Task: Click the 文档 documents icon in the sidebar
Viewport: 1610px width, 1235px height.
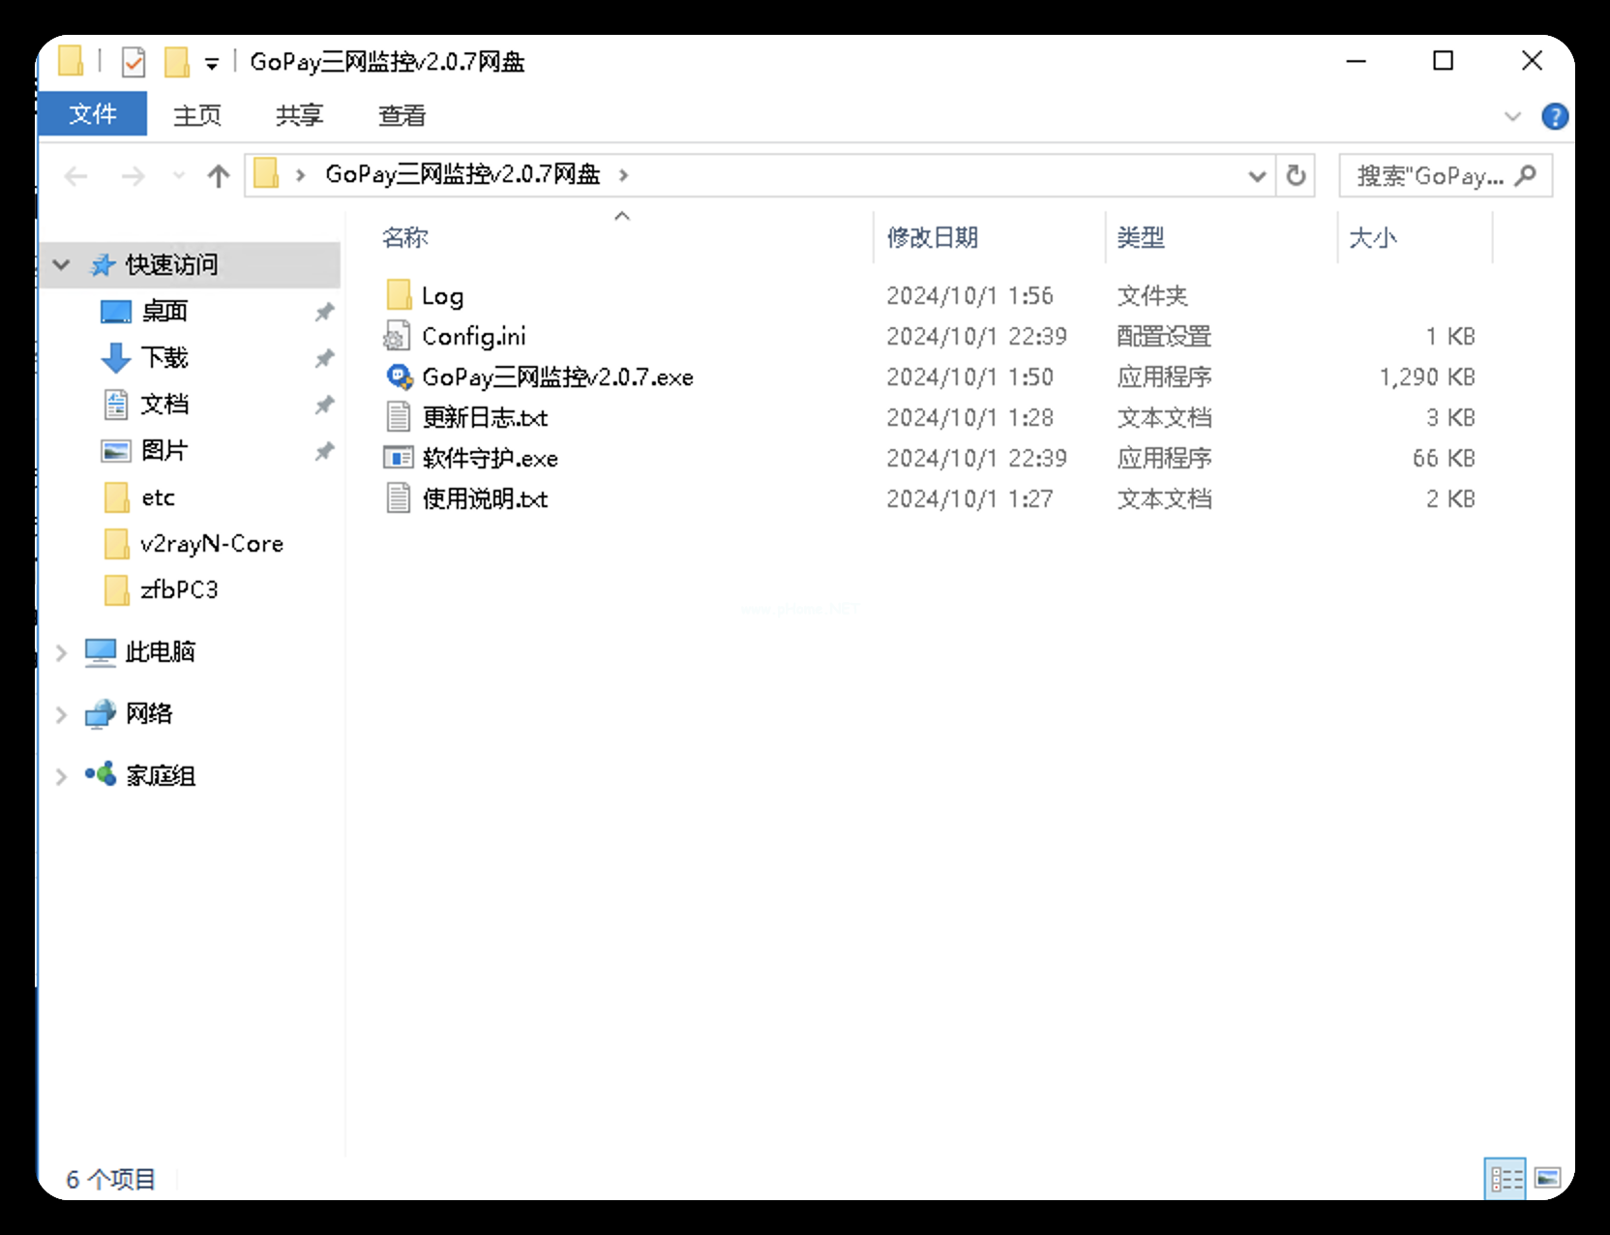Action: click(x=116, y=405)
